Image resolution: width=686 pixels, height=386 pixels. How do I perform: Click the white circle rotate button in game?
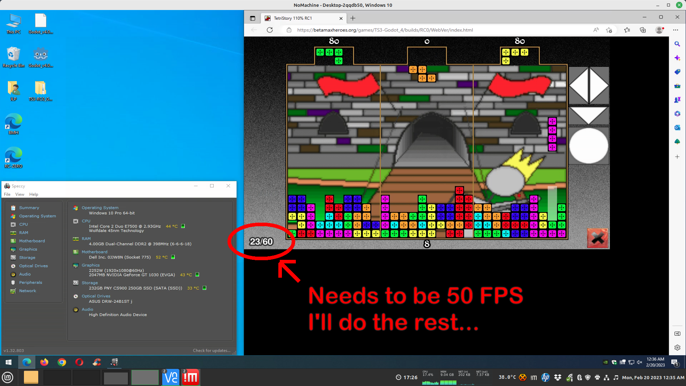(x=589, y=146)
